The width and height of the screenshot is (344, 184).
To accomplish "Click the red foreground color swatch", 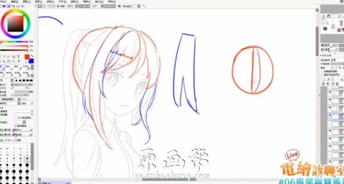I will (x=27, y=56).
